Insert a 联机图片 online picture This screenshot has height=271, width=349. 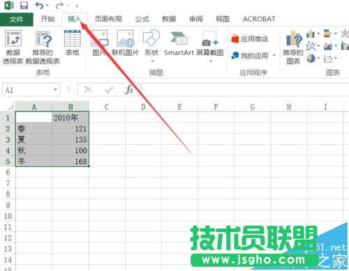click(x=125, y=43)
